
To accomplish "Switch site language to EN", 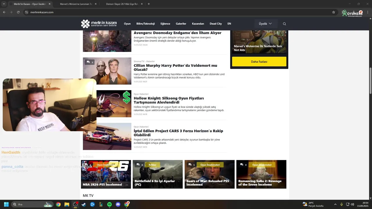I will click(229, 24).
